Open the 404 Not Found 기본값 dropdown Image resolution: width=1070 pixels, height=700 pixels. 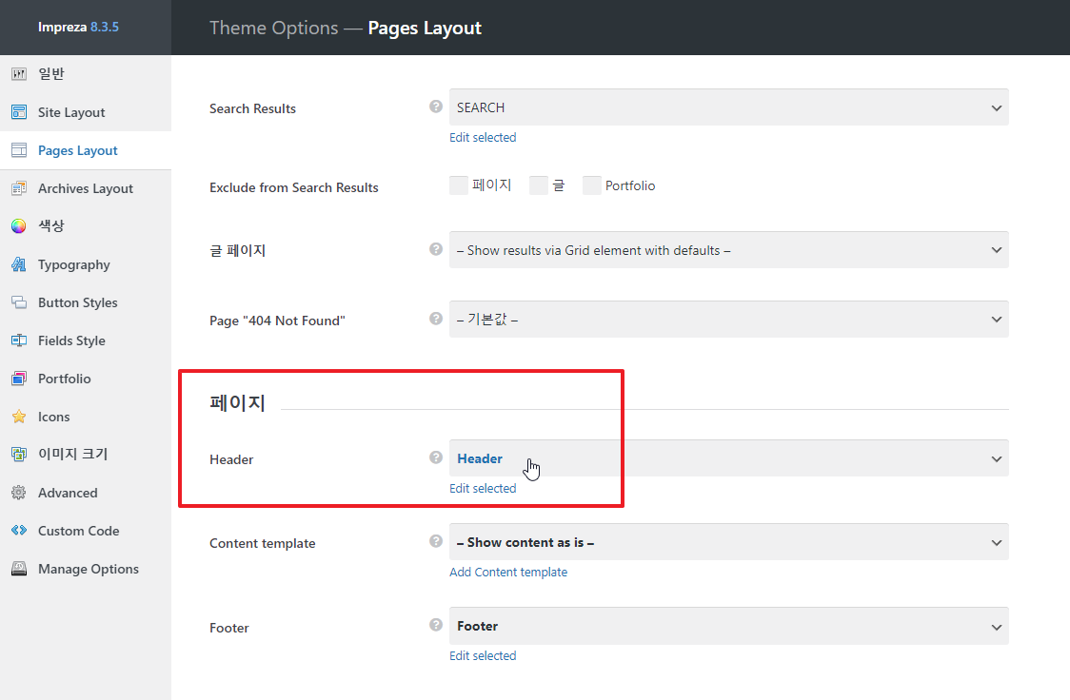[729, 319]
